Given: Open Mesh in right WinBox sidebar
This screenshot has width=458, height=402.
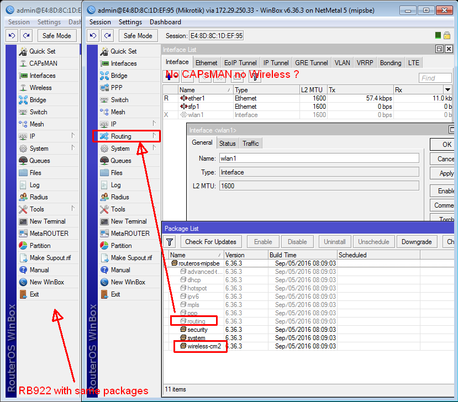Looking at the screenshot, I should 118,112.
